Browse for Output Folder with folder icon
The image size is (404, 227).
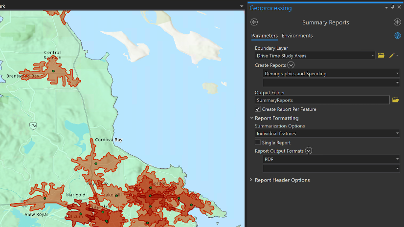click(396, 100)
